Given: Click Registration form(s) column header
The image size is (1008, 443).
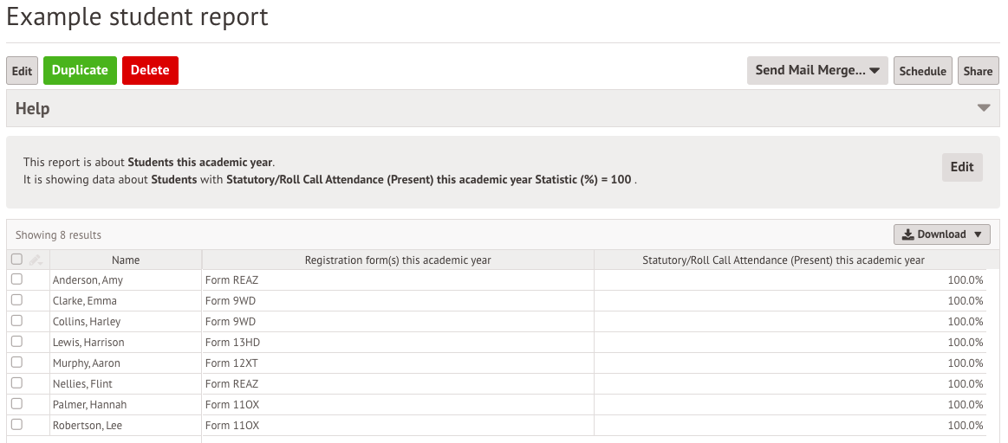Looking at the screenshot, I should (x=398, y=260).
